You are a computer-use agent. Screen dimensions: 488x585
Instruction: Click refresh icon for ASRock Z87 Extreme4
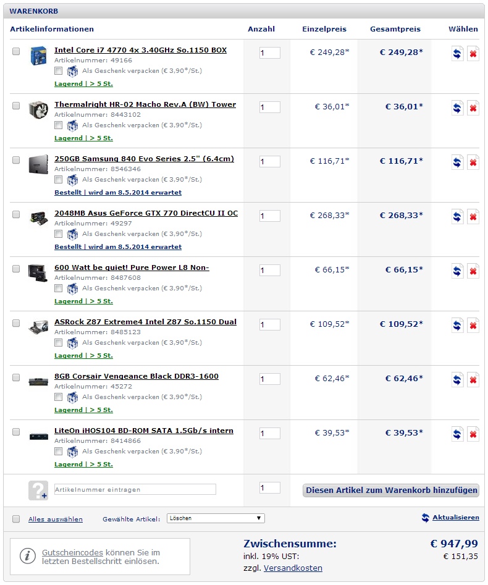457,326
